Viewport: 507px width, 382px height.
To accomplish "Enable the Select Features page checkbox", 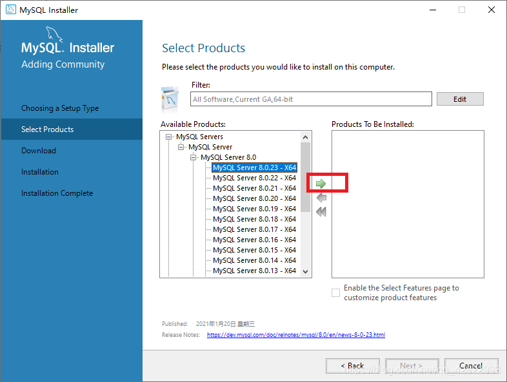I will [335, 292].
